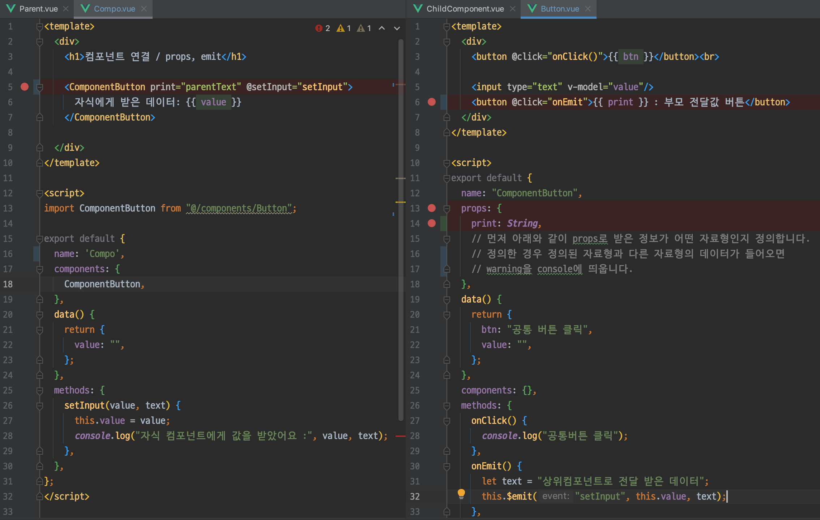Viewport: 820px width, 520px height.
Task: Jump to next highlighted error arrow
Action: tap(397, 28)
